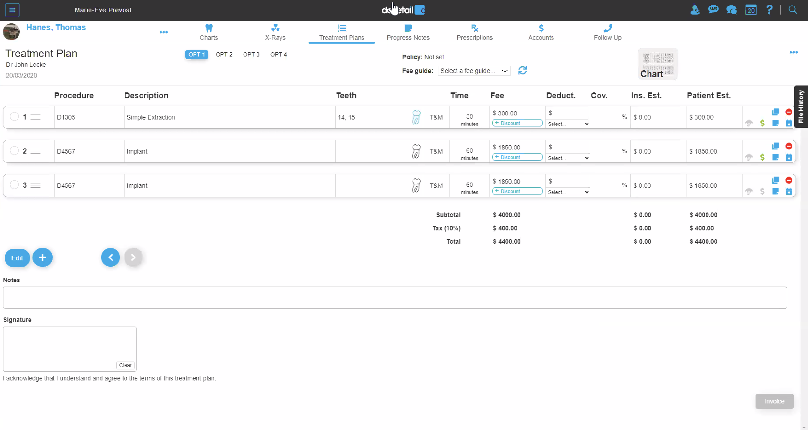This screenshot has width=808, height=430.
Task: Open the fee guide dropdown
Action: pyautogui.click(x=474, y=71)
